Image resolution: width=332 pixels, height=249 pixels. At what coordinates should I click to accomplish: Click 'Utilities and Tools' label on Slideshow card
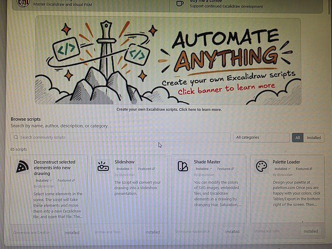click(x=108, y=232)
